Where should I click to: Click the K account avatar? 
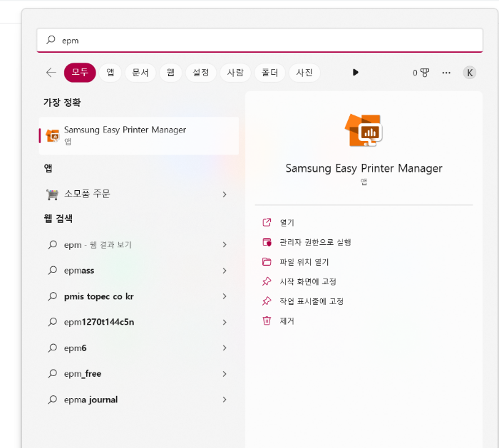pos(469,73)
